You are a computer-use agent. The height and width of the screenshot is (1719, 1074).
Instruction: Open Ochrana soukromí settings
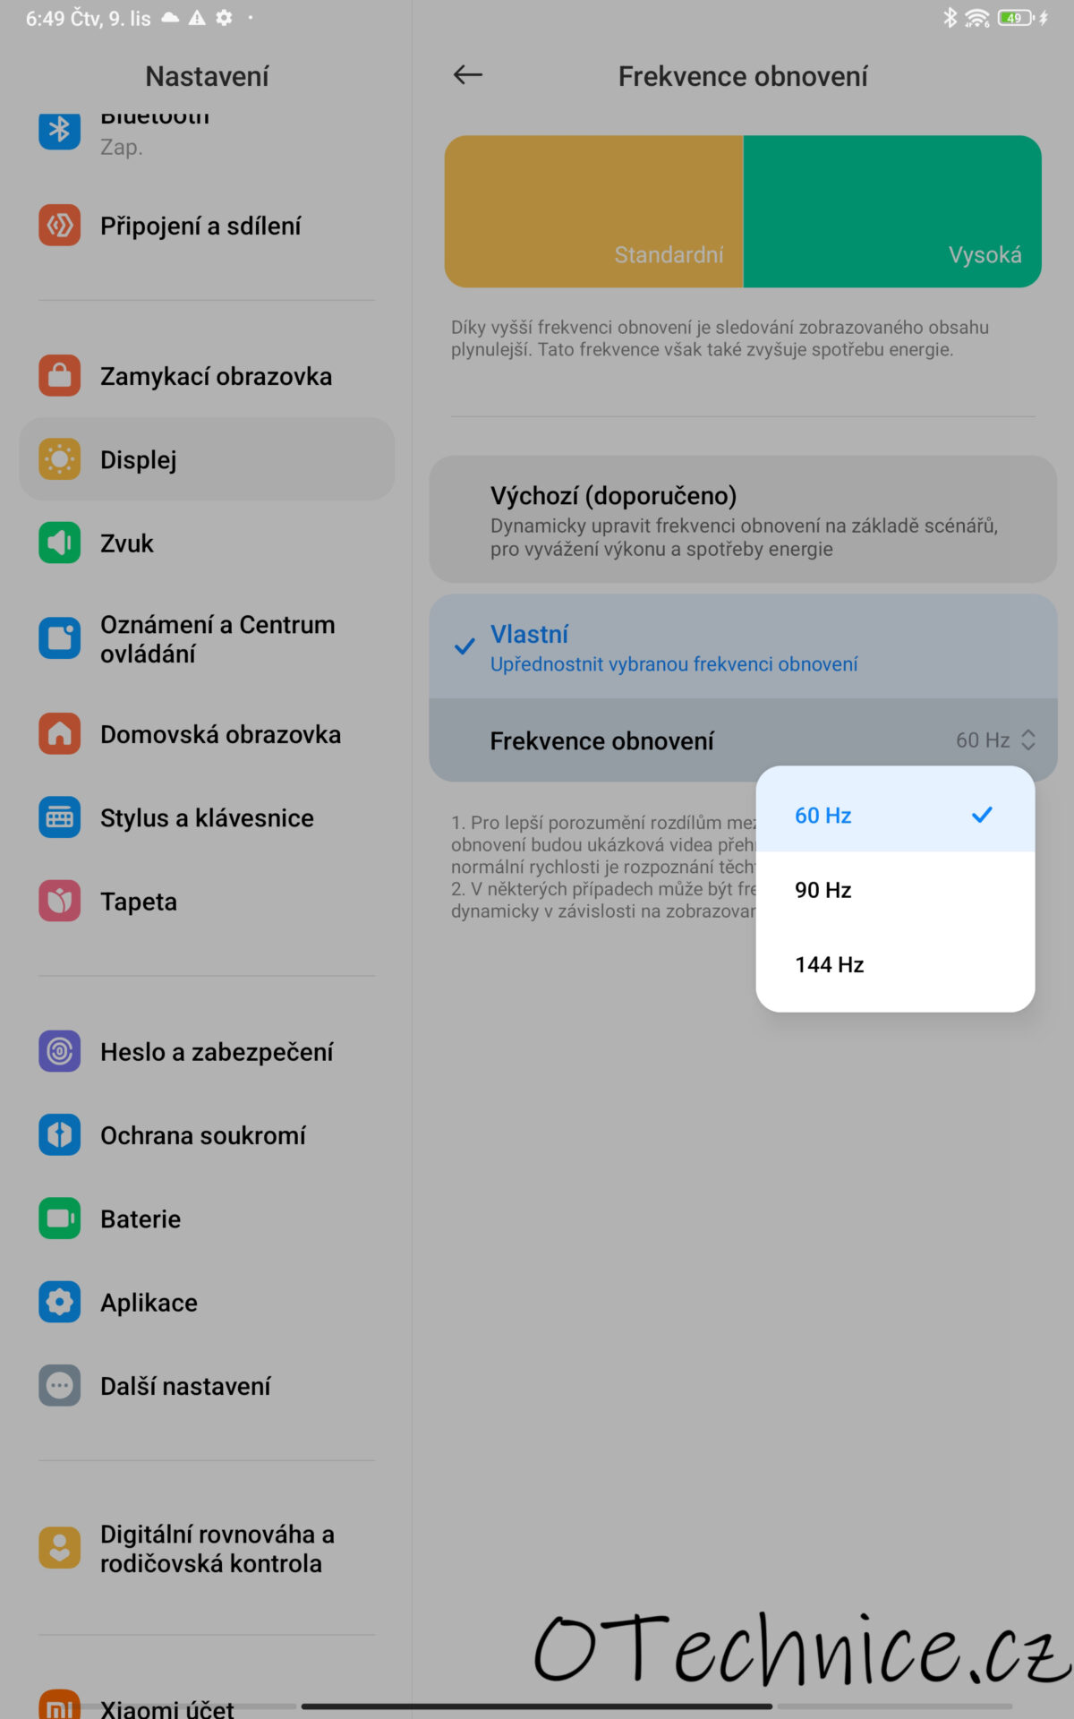(x=207, y=1135)
